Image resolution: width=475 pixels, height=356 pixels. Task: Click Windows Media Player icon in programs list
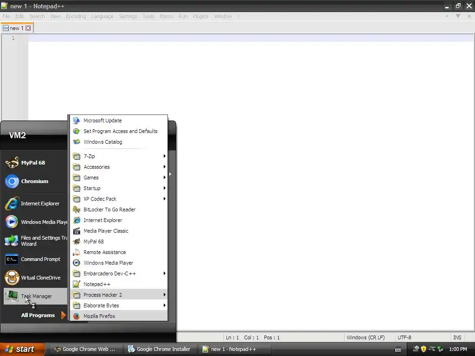coord(77,263)
